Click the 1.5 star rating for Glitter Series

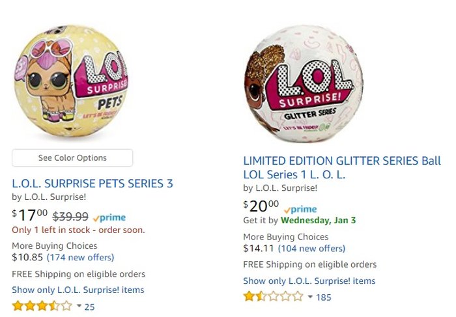click(274, 296)
